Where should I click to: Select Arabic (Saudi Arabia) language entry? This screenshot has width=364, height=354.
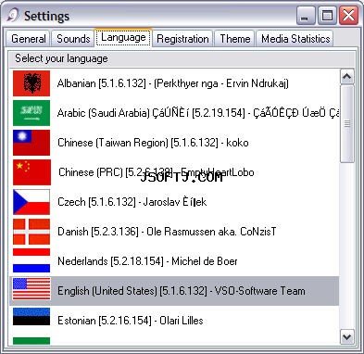(x=174, y=113)
